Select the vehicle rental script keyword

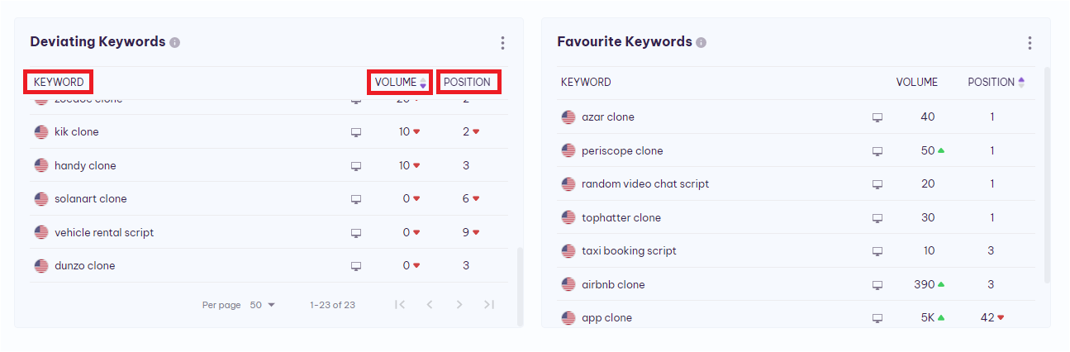tap(104, 233)
